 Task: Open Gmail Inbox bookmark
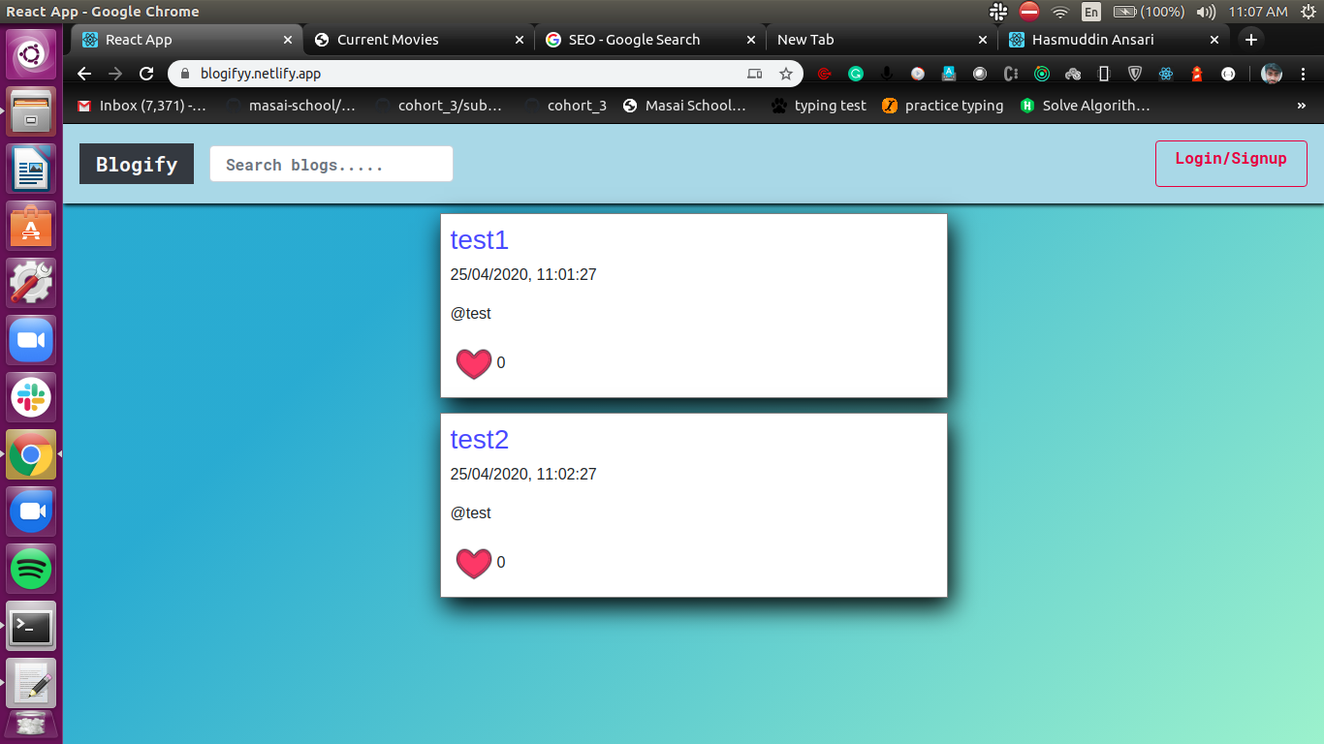click(142, 106)
